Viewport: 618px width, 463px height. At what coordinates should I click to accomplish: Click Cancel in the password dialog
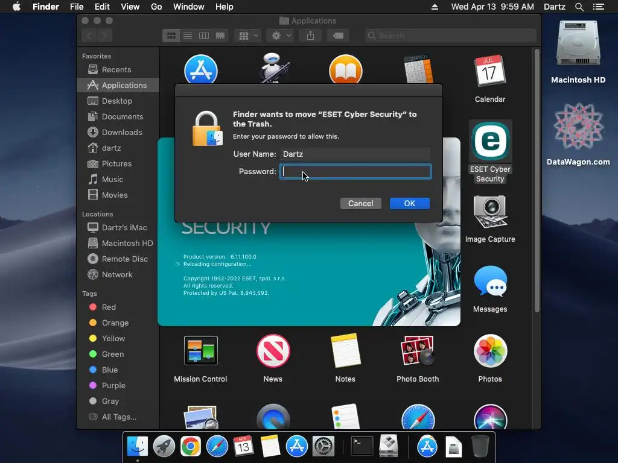(361, 204)
